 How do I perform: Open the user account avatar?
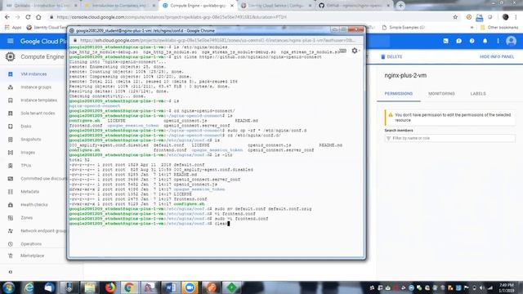(x=511, y=41)
